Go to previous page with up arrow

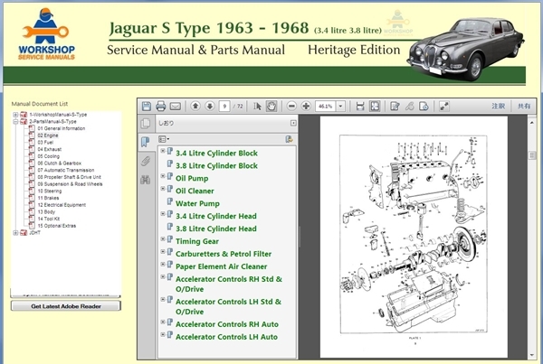[195, 106]
